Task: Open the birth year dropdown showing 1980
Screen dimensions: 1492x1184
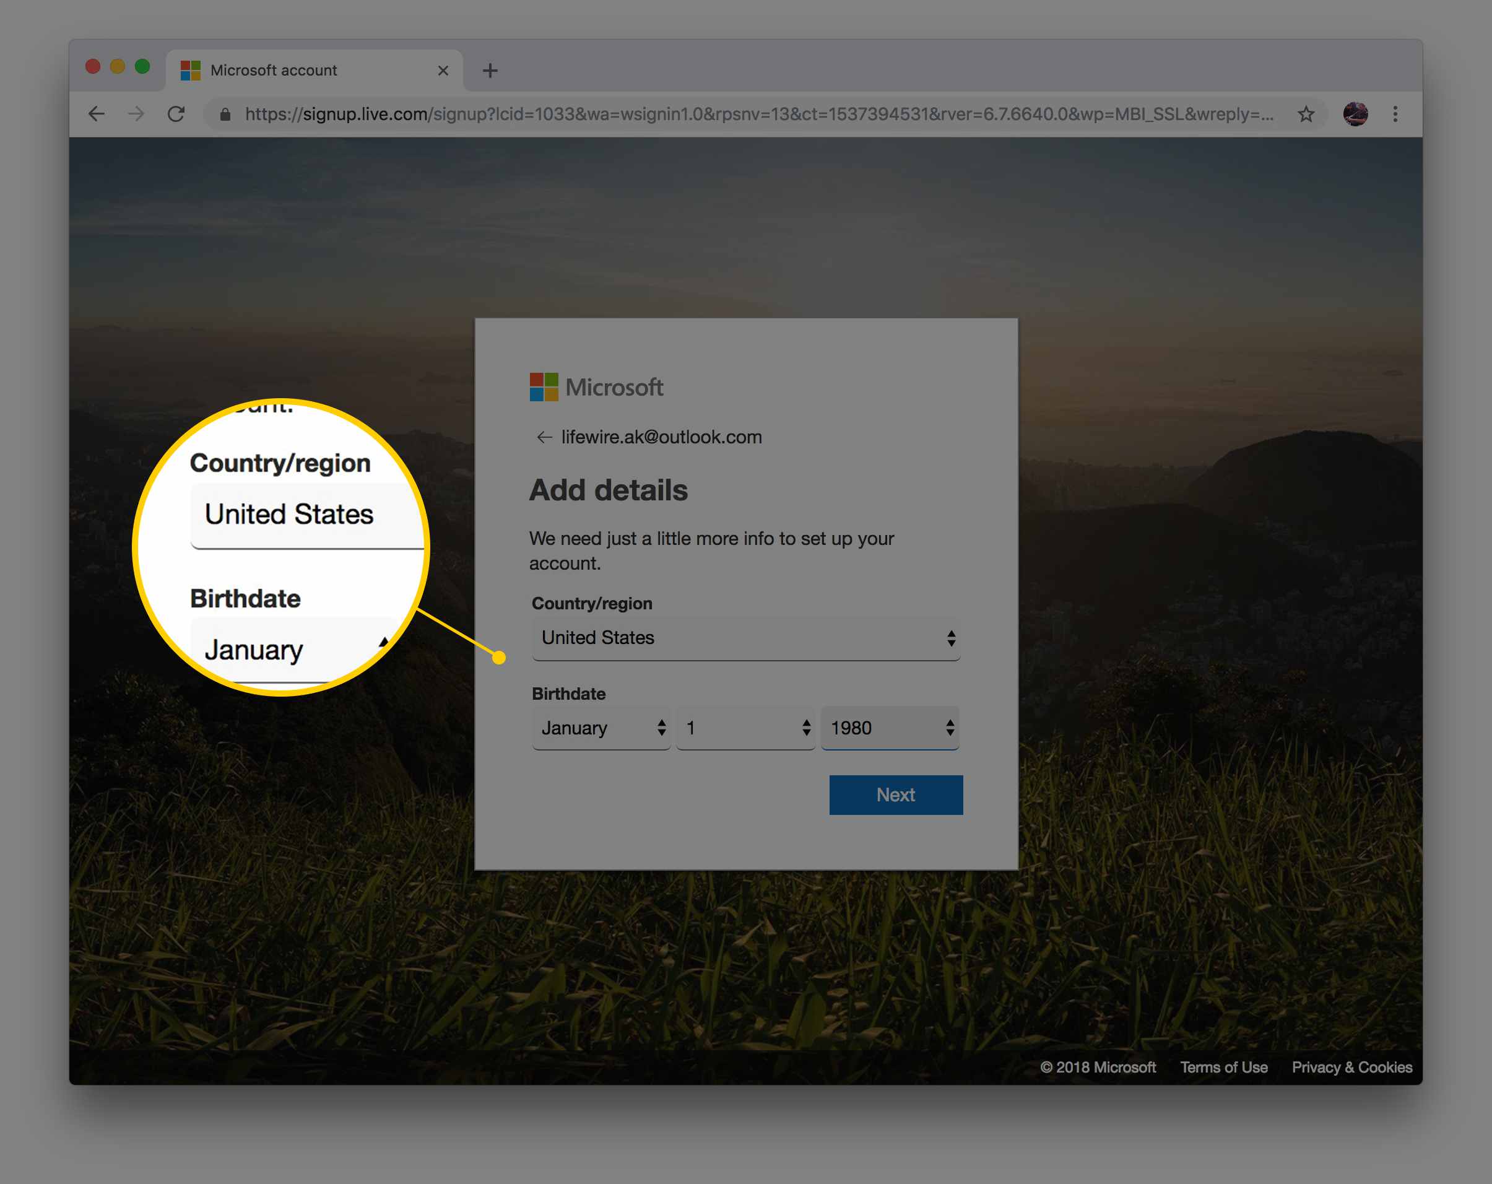Action: pos(889,728)
